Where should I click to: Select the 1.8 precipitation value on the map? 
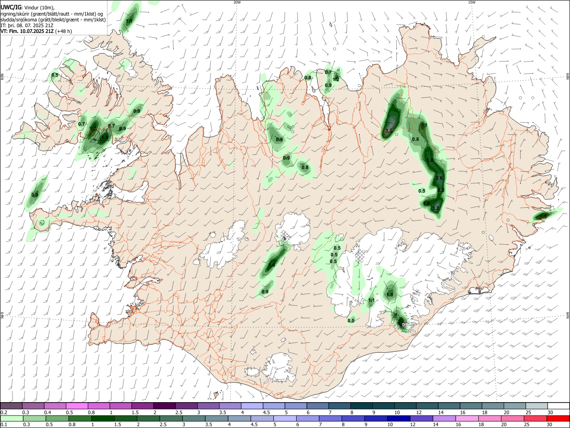click(430, 160)
